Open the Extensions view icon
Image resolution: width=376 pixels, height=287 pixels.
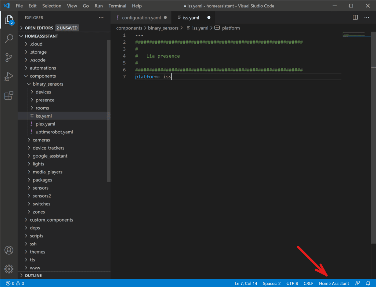[x=9, y=96]
